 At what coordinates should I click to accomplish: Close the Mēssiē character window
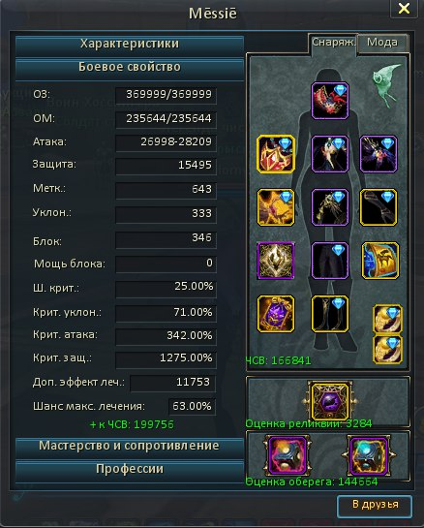point(404,8)
